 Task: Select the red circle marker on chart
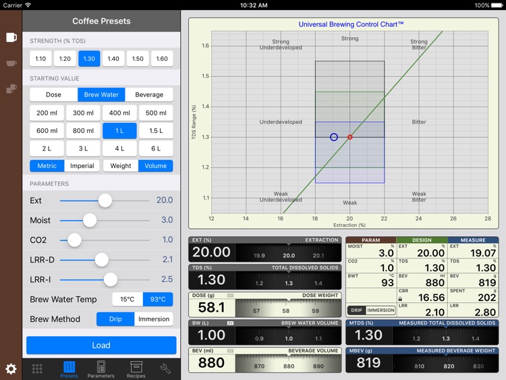tap(349, 137)
